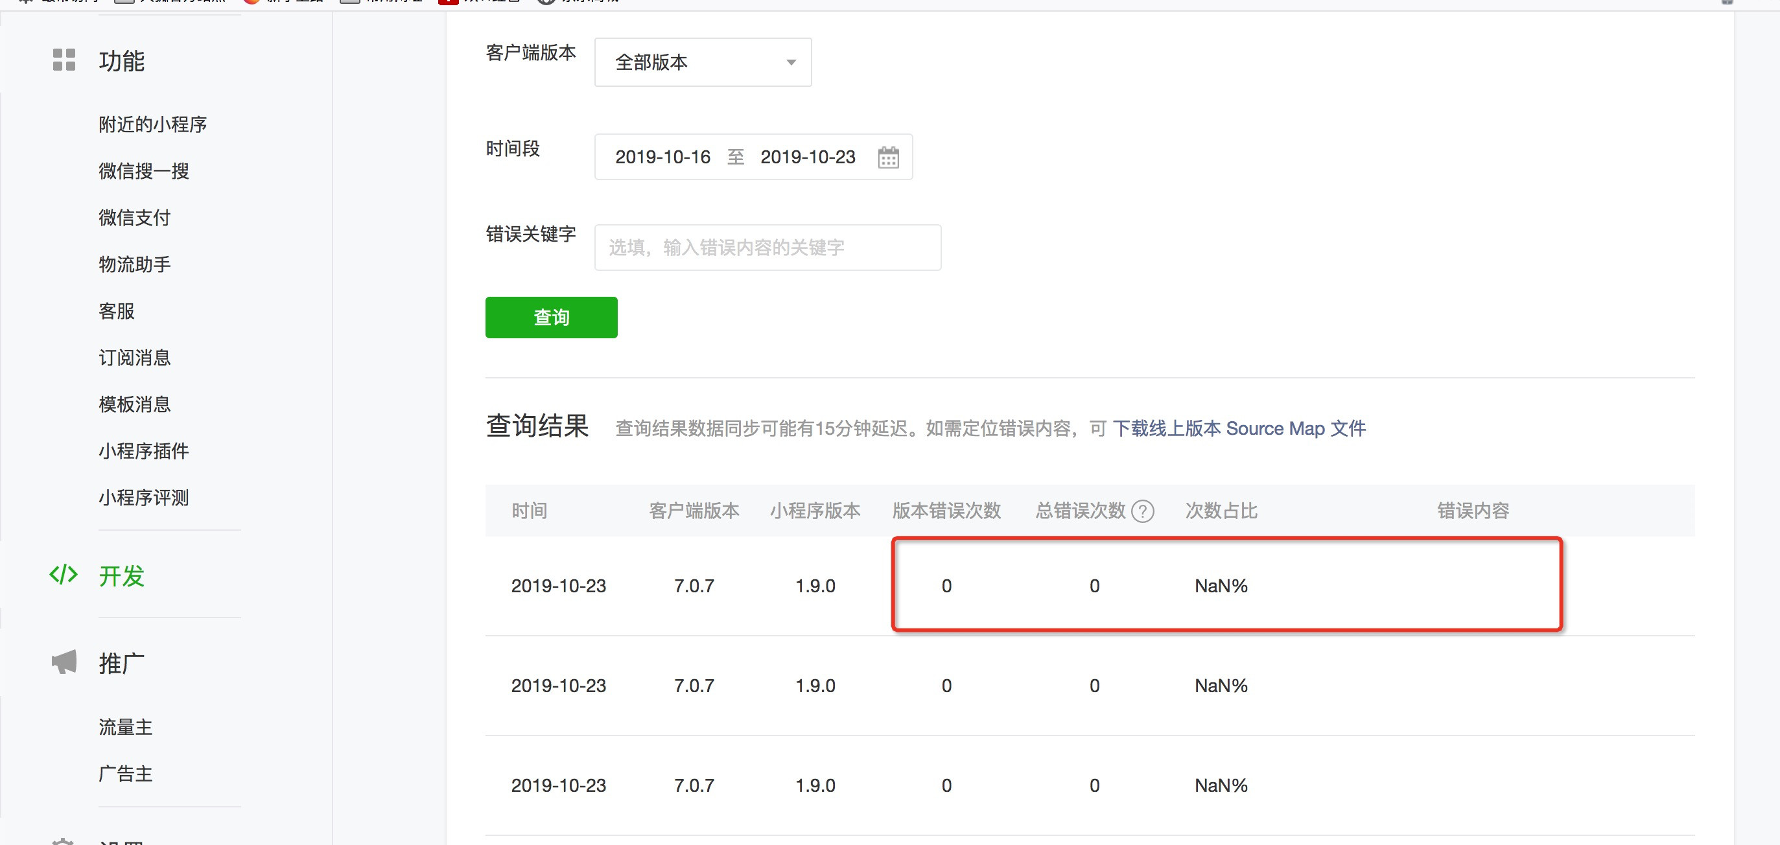
Task: Click the 功能 grid icon
Action: (x=64, y=60)
